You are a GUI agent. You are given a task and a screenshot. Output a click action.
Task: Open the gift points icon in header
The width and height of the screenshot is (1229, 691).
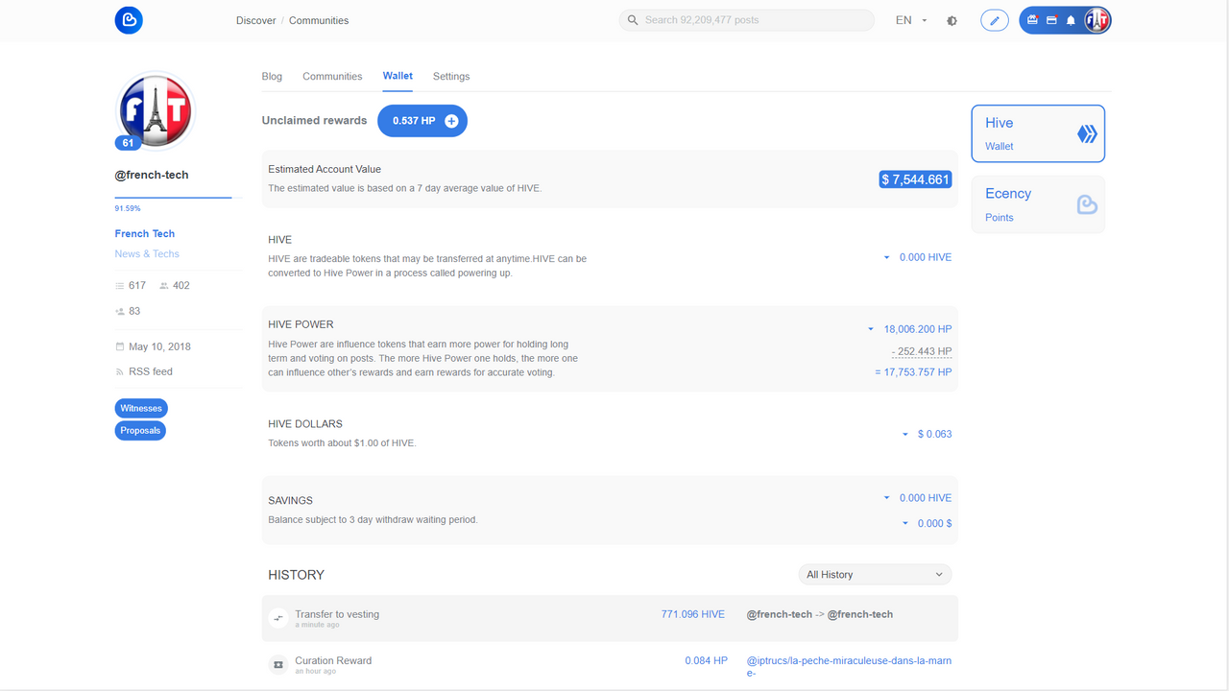1033,20
